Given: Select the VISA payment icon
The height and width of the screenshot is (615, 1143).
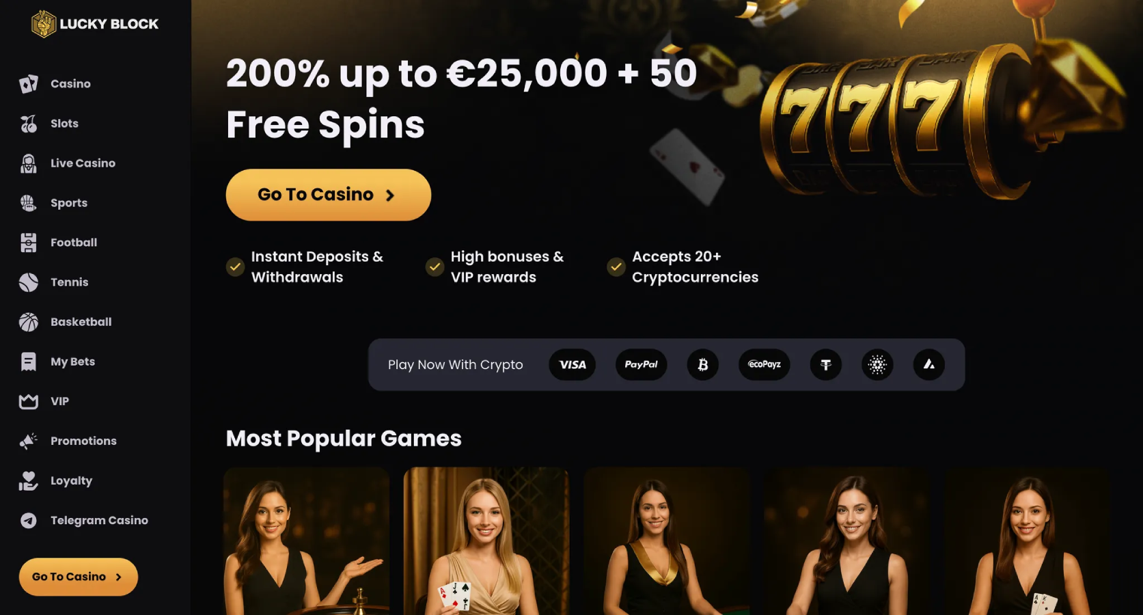Looking at the screenshot, I should coord(573,365).
